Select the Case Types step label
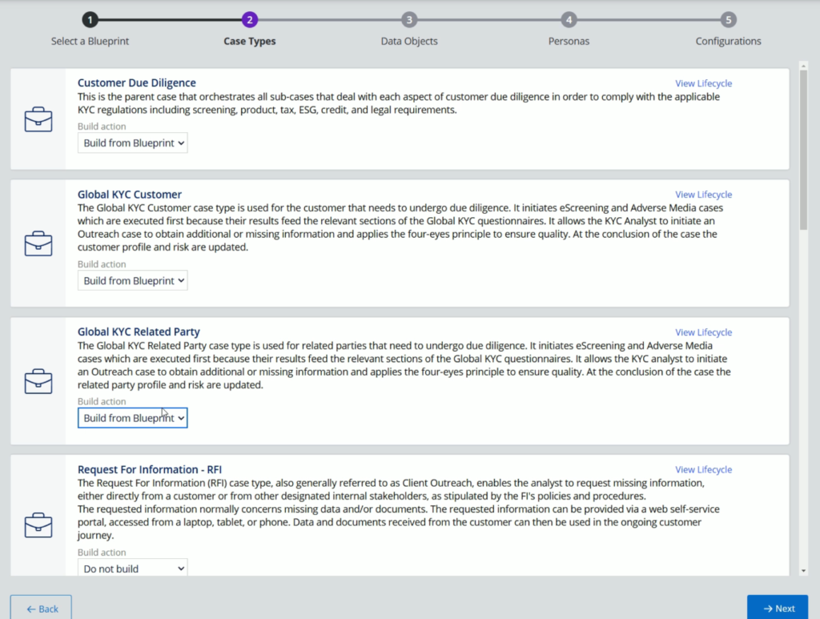Viewport: 820px width, 619px height. (x=250, y=42)
